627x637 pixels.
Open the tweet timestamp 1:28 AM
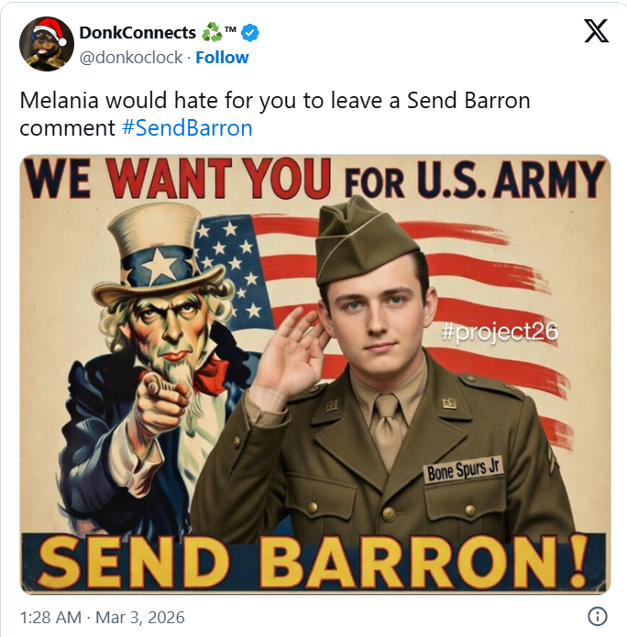[50, 618]
